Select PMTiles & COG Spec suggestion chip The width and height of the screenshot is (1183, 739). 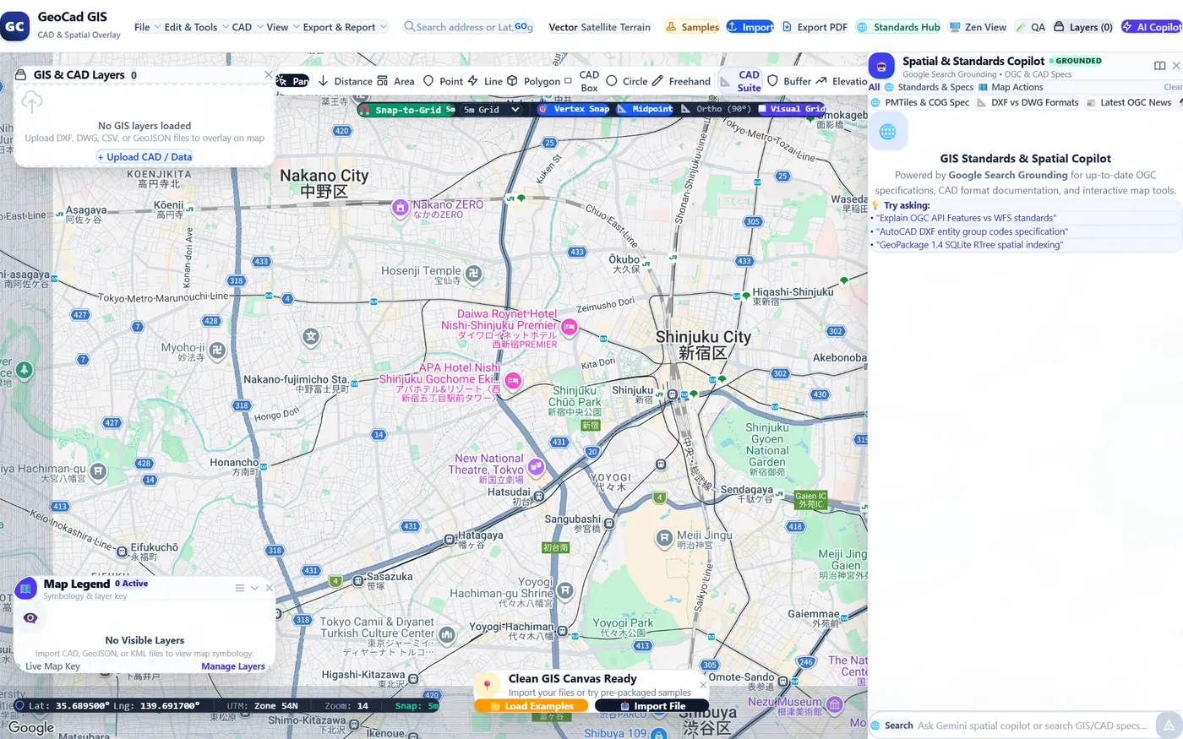(919, 102)
